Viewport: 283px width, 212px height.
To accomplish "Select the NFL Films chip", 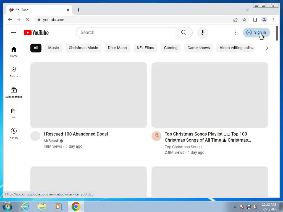I will click(x=145, y=48).
